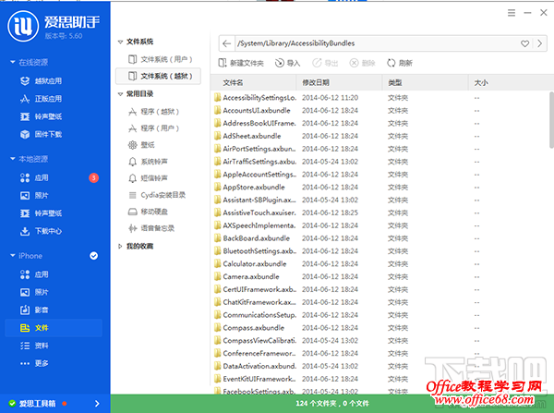Select BackBoard.axbundle folder
The width and height of the screenshot is (554, 413).
pyautogui.click(x=256, y=238)
